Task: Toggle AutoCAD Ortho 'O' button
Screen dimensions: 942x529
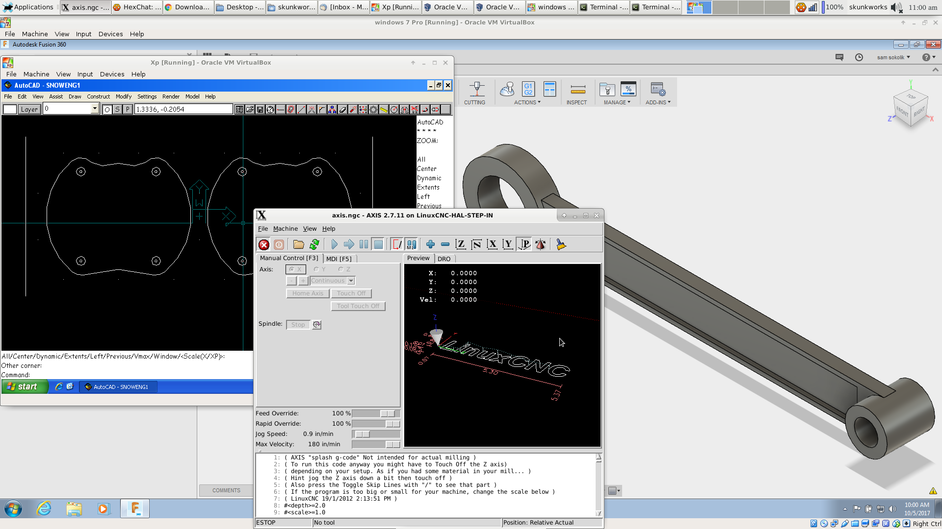Action: pyautogui.click(x=107, y=109)
